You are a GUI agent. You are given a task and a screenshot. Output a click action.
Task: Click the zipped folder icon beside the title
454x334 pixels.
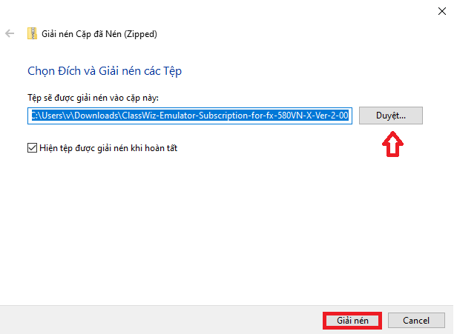pyautogui.click(x=32, y=33)
